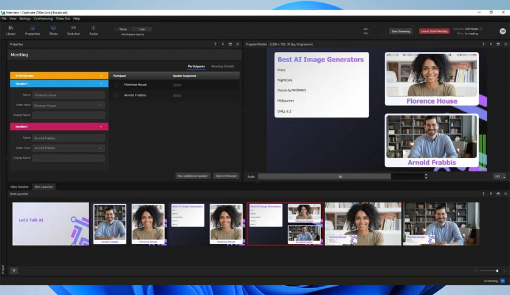Click the Audio level slider bar
510x295 pixels.
pyautogui.click(x=340, y=176)
